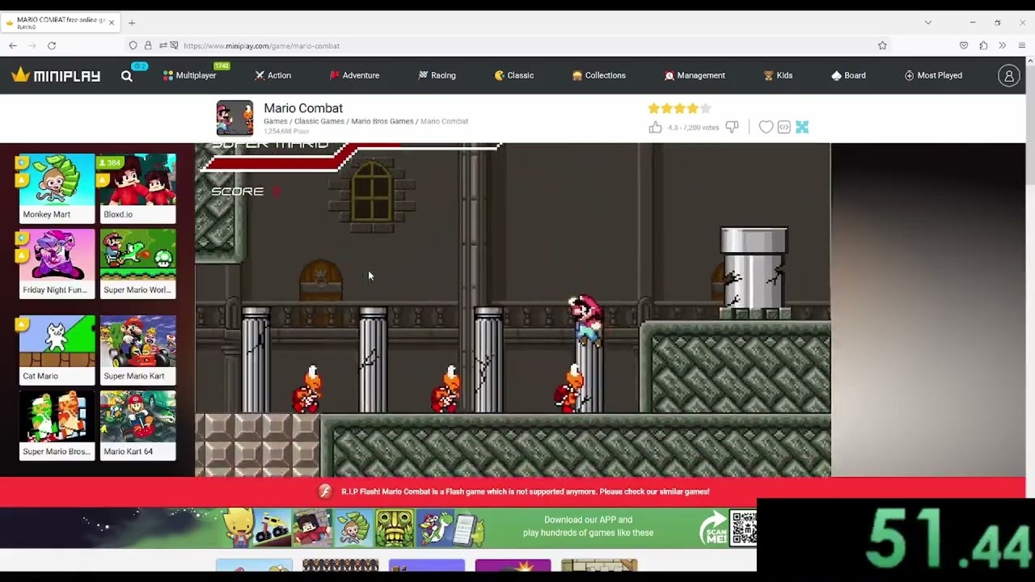Open the Board category
This screenshot has height=582, width=1035.
[x=848, y=75]
